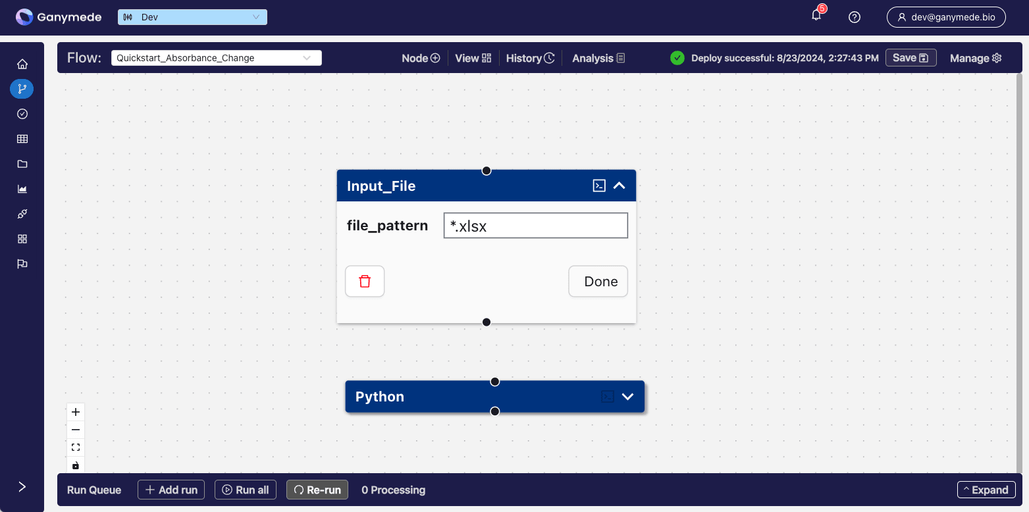
Task: Click Node add button in toolbar
Action: pyautogui.click(x=421, y=58)
